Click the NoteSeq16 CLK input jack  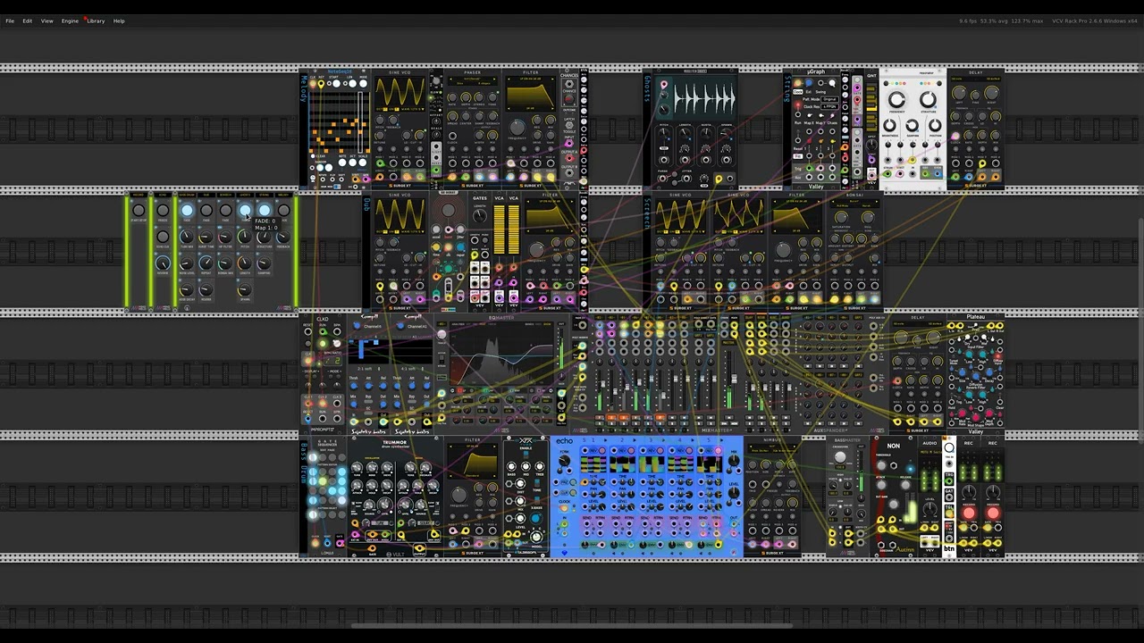(x=313, y=83)
